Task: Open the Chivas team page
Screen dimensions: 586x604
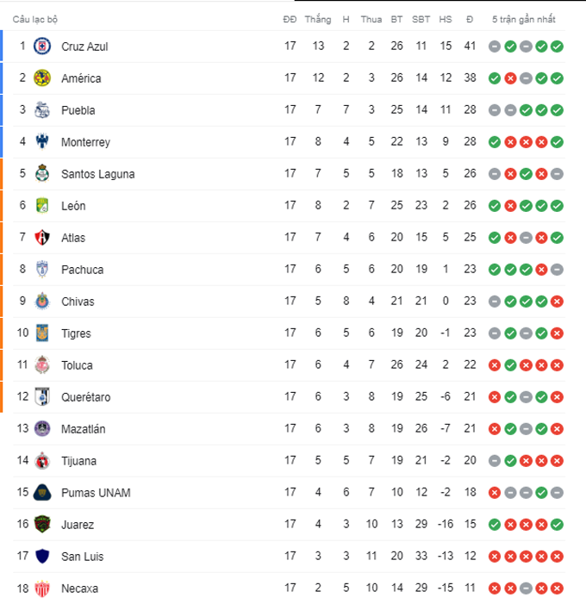Action: point(78,302)
